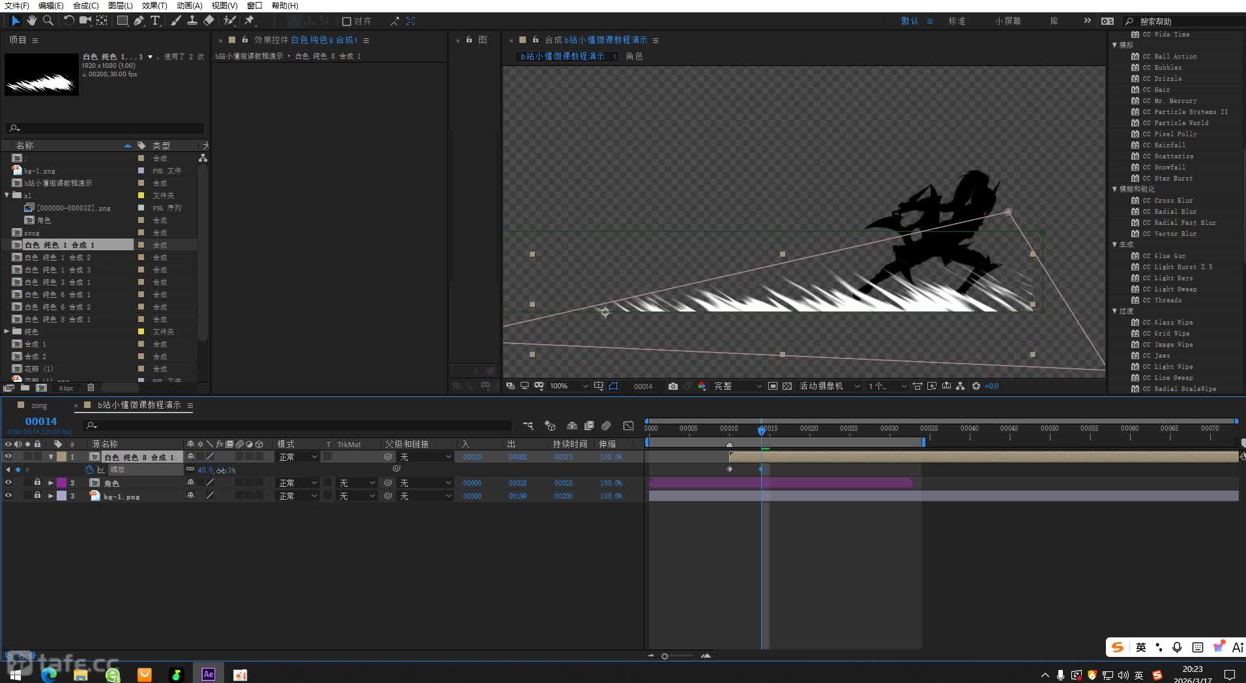
Task: Click the toggle mask and shape path visibility icon
Action: click(x=613, y=386)
